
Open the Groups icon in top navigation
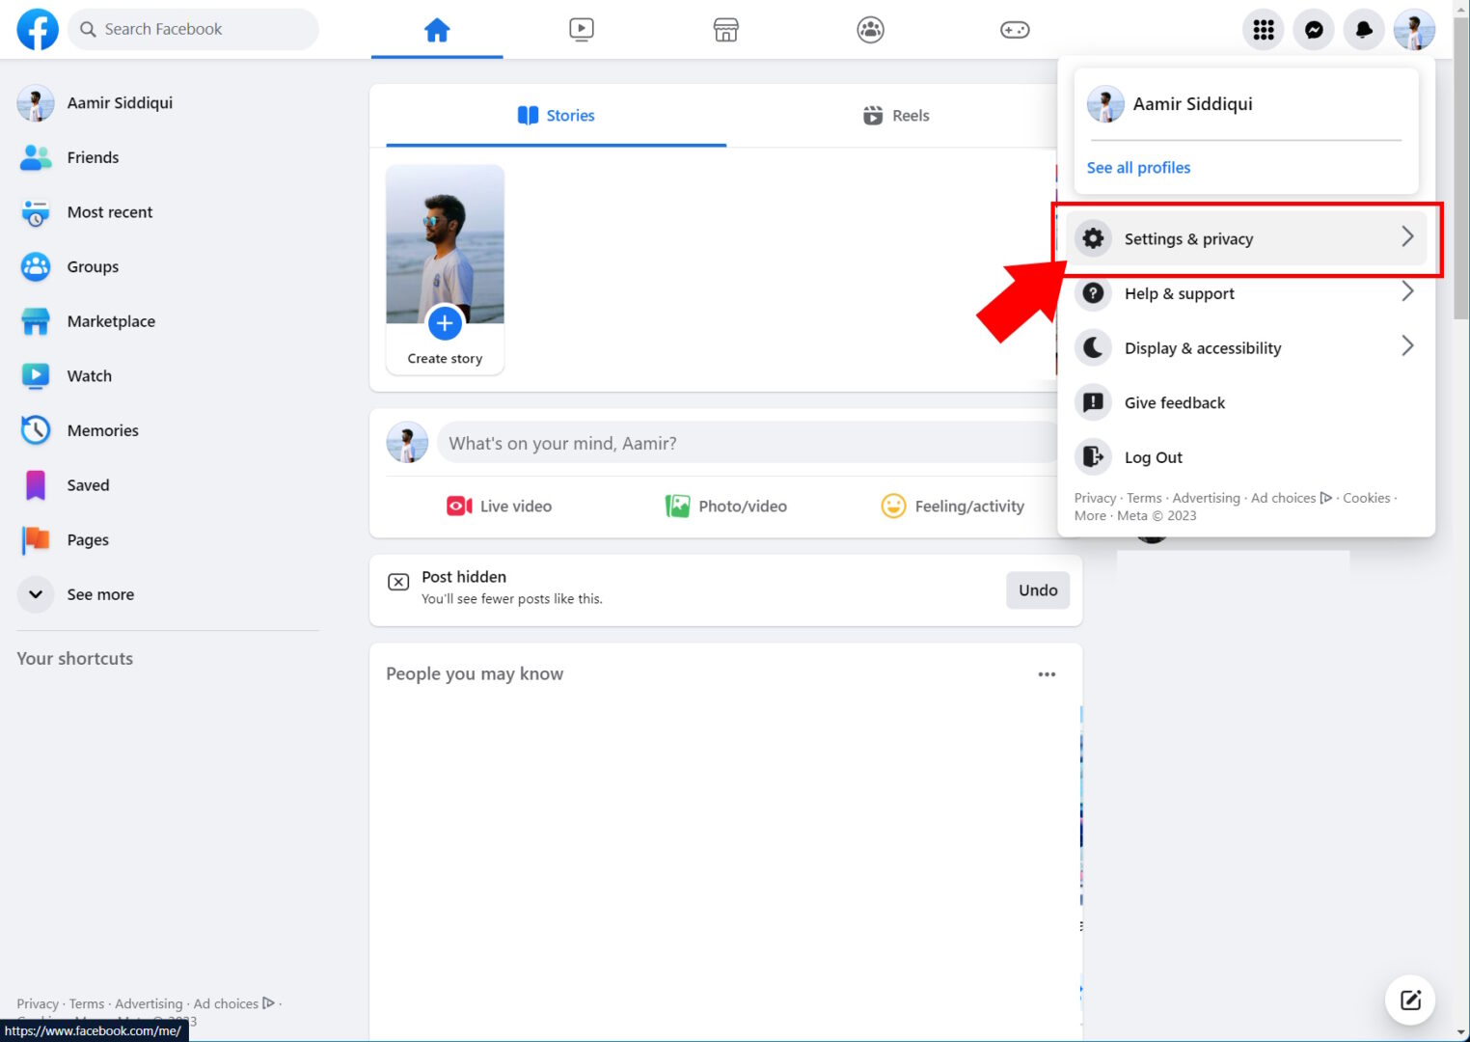869,29
